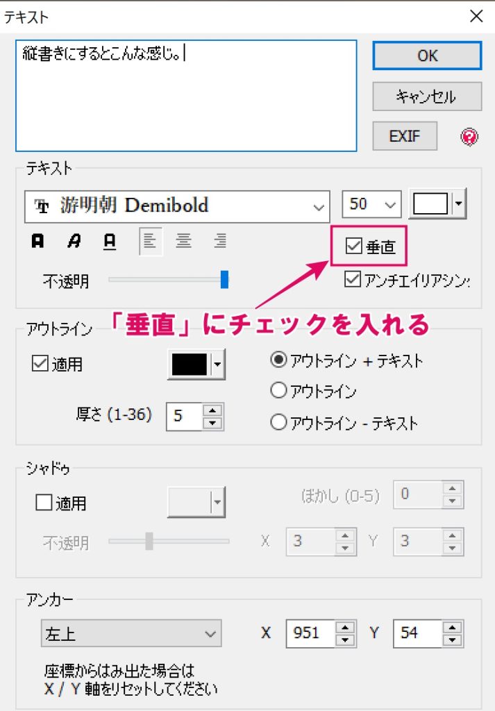
Task: Decrease anchor X value with down arrow
Action: (346, 639)
